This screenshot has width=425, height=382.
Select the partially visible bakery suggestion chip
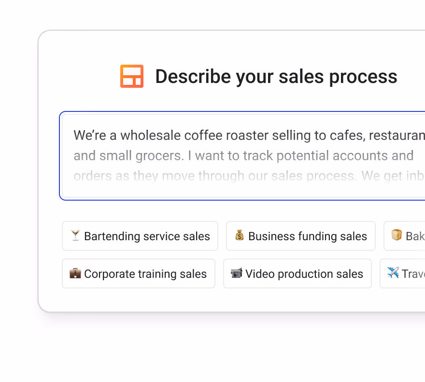click(408, 236)
